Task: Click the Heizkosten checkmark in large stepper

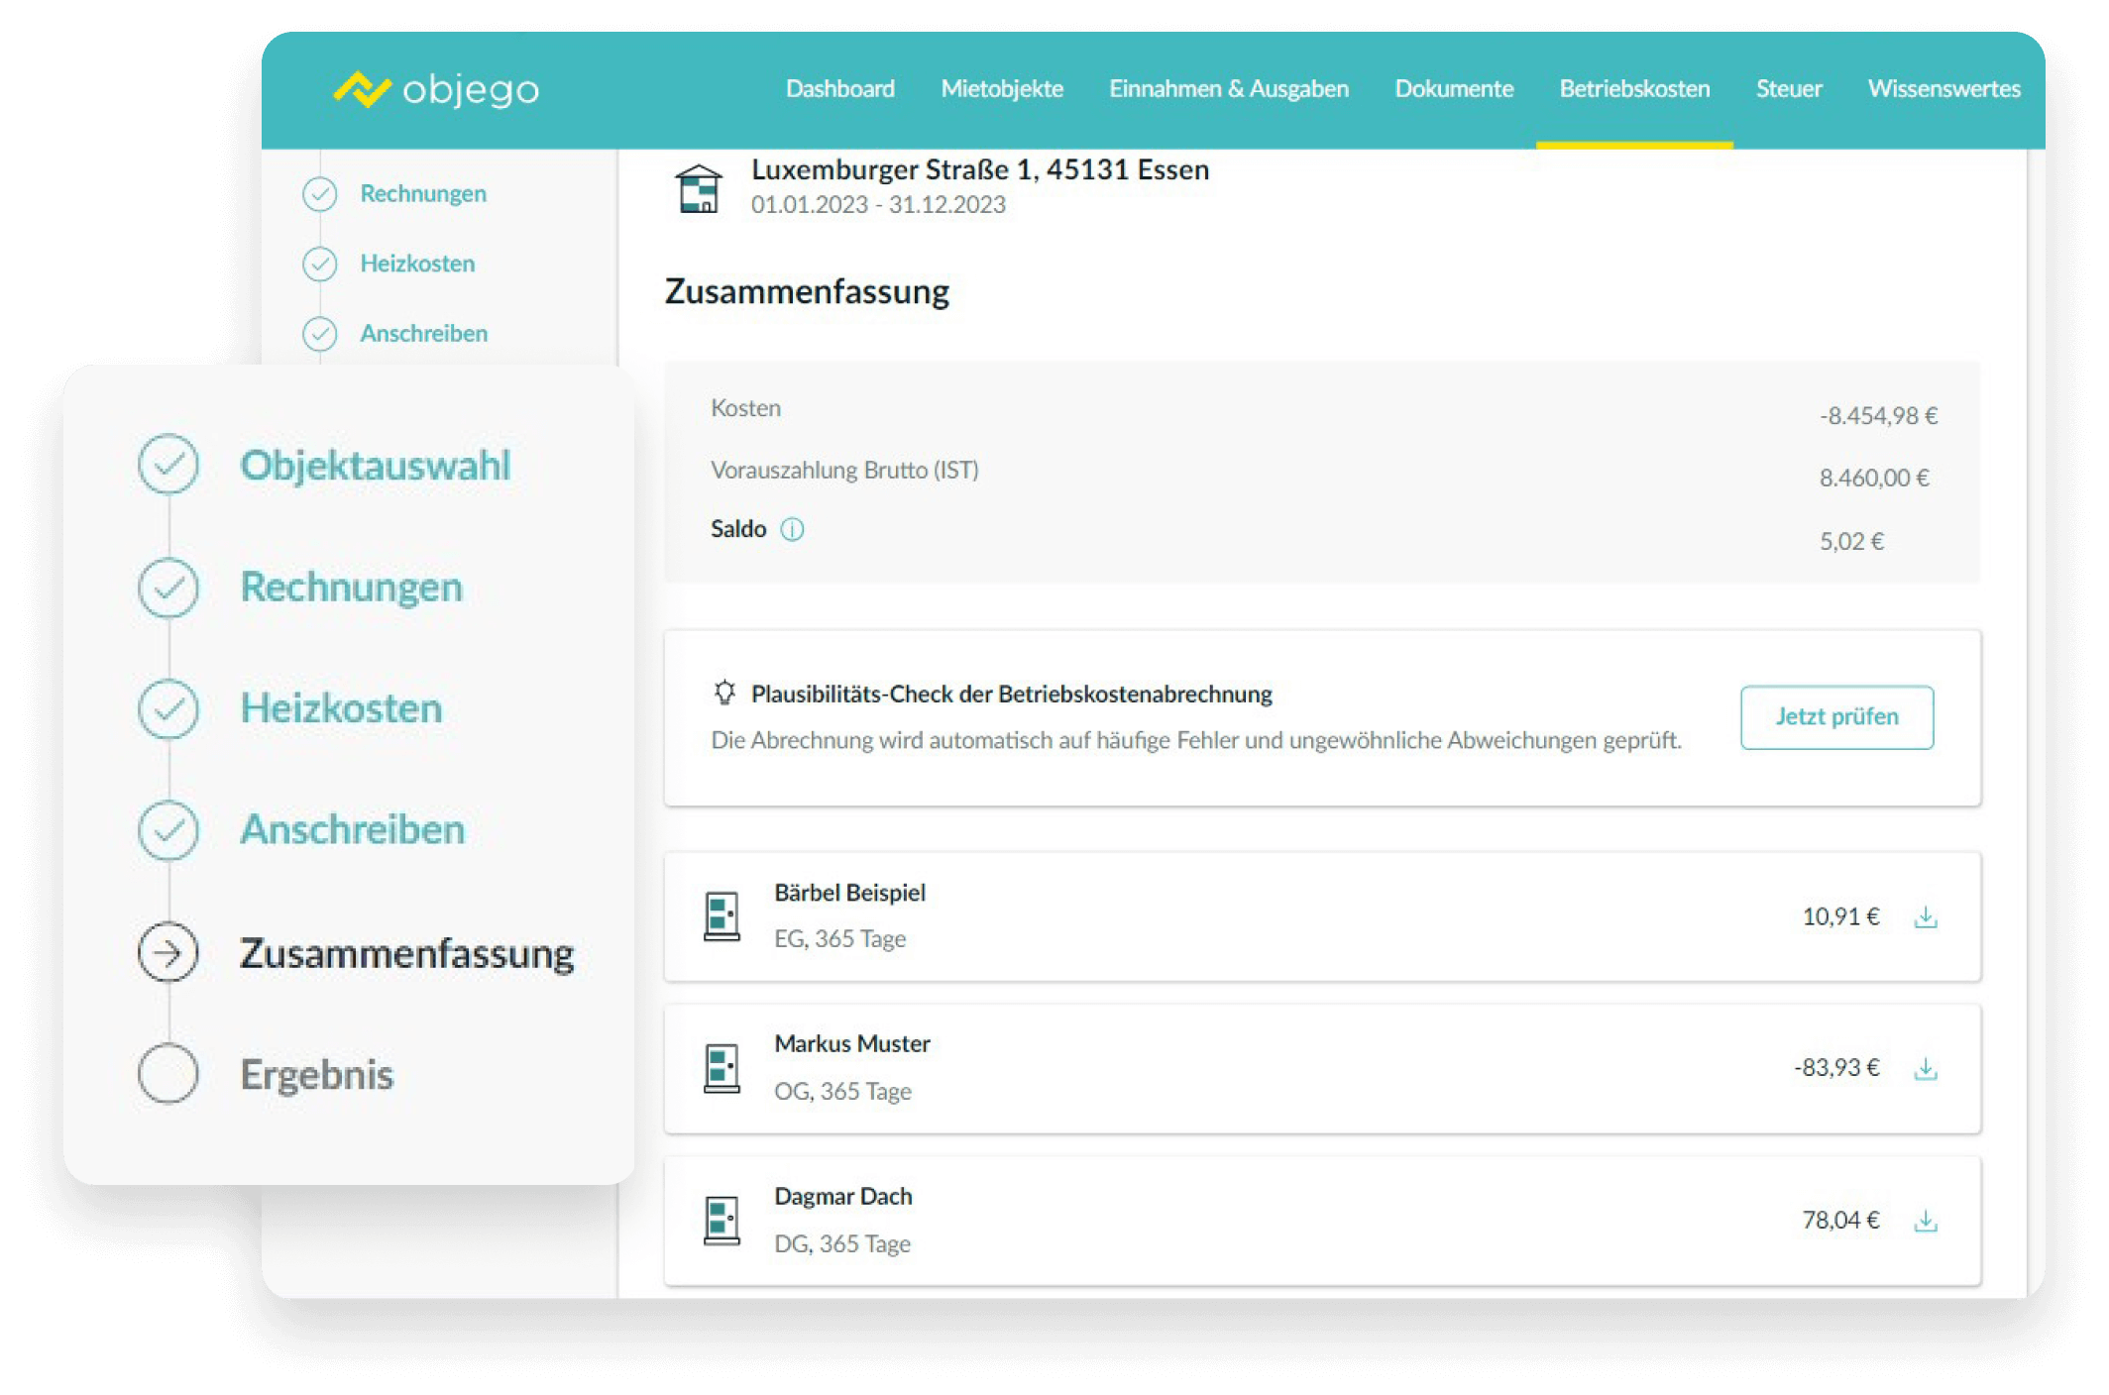Action: (x=168, y=708)
